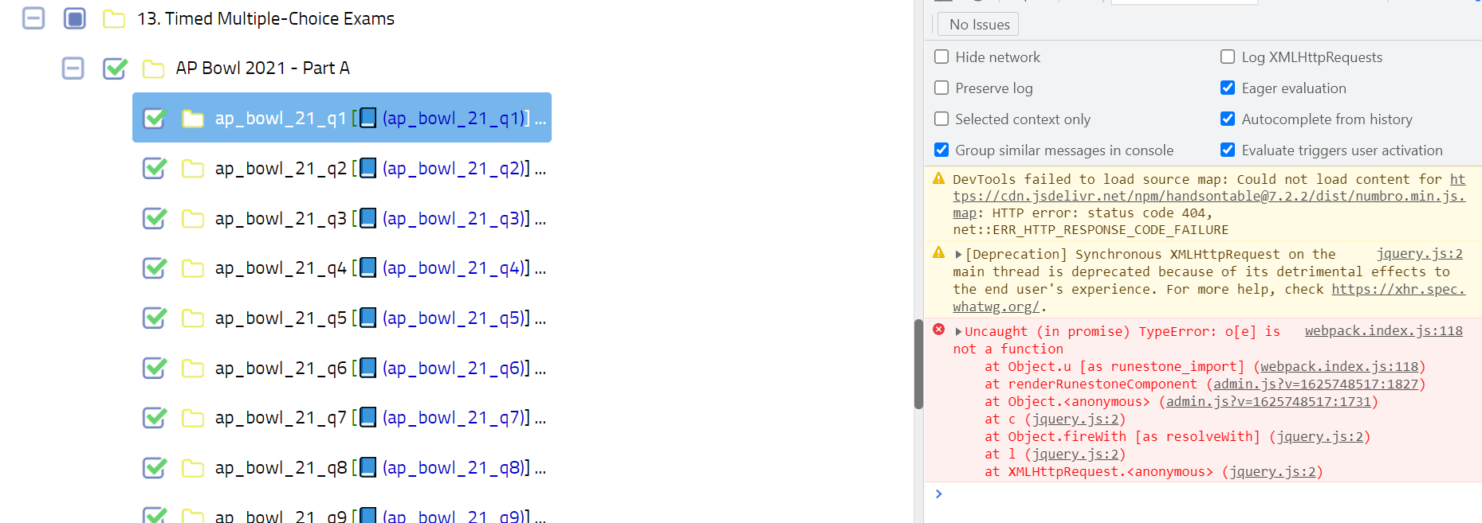Disable Autocomplete from history option

coord(1228,119)
